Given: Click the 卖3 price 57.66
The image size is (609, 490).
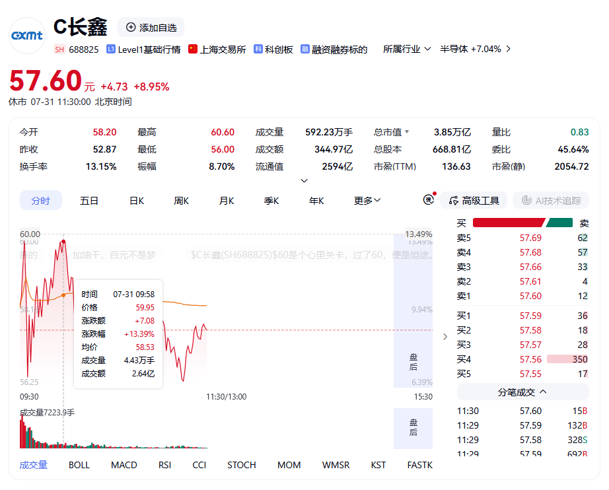Looking at the screenshot, I should (x=530, y=267).
